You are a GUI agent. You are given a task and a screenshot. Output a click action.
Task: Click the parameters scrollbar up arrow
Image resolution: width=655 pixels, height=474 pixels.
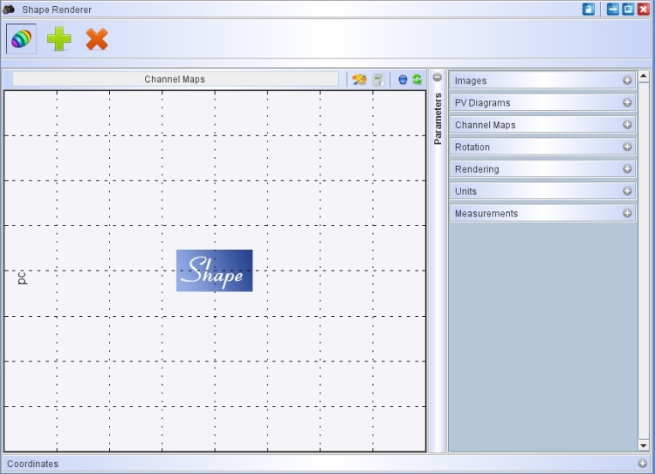pos(644,76)
